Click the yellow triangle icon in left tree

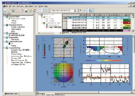click(x=9, y=19)
